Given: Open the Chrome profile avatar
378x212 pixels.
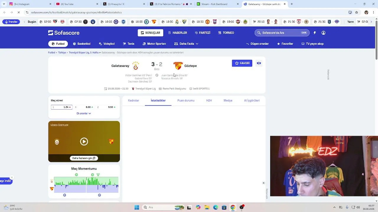Looking at the screenshot, I should click(x=366, y=12).
